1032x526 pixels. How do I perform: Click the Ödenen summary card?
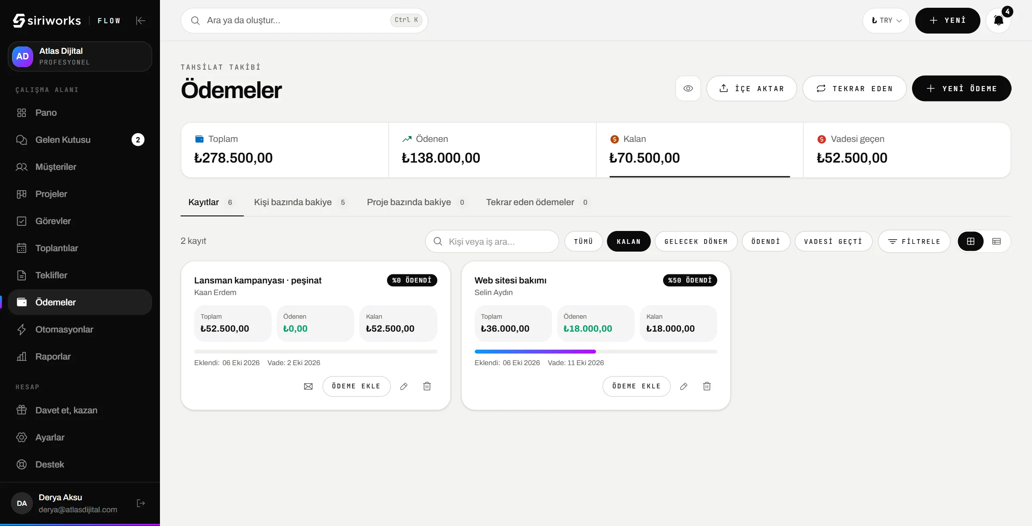492,150
